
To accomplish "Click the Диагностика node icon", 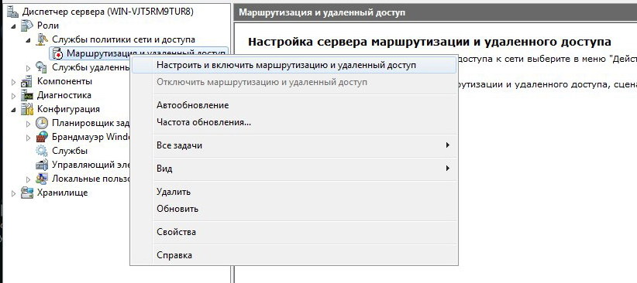I will coord(28,95).
